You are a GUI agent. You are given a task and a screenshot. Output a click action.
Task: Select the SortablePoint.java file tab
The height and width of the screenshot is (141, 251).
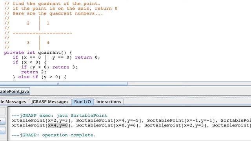click(15, 91)
